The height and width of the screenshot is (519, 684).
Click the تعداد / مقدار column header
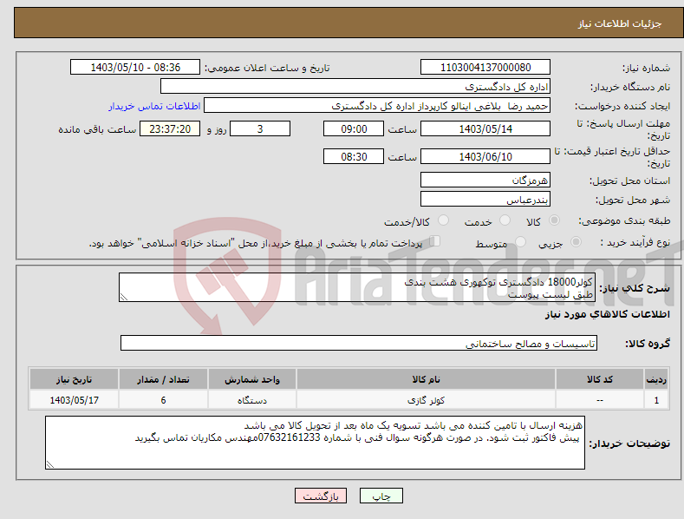(163, 379)
